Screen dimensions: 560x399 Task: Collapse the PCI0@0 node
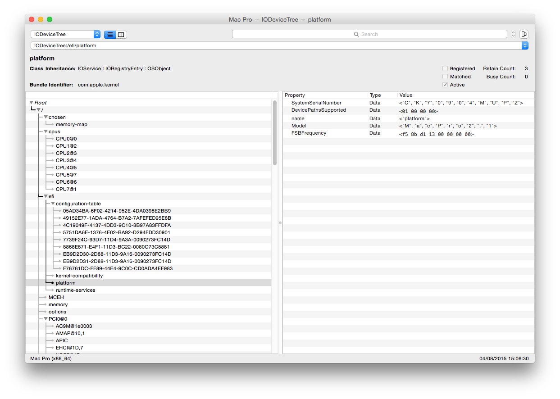46,319
